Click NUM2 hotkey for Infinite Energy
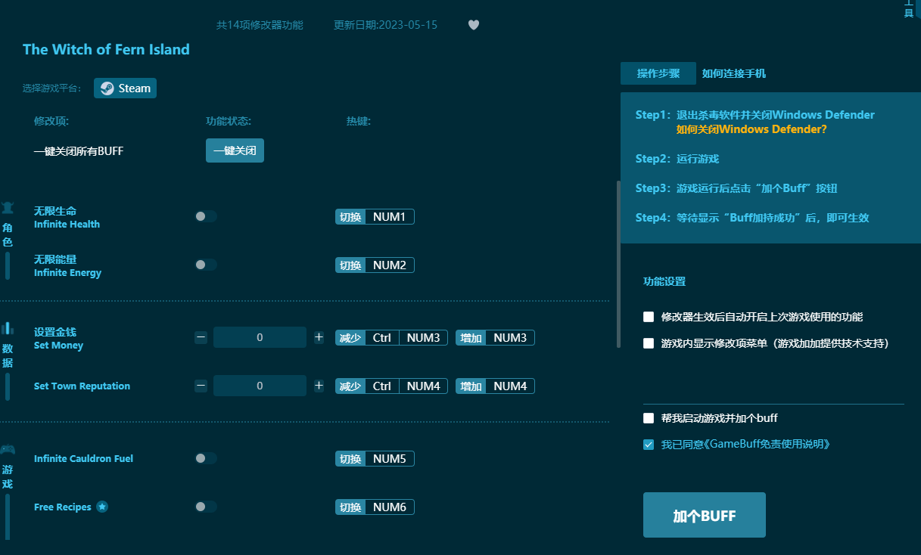Viewport: 921px width, 555px height. tap(375, 265)
